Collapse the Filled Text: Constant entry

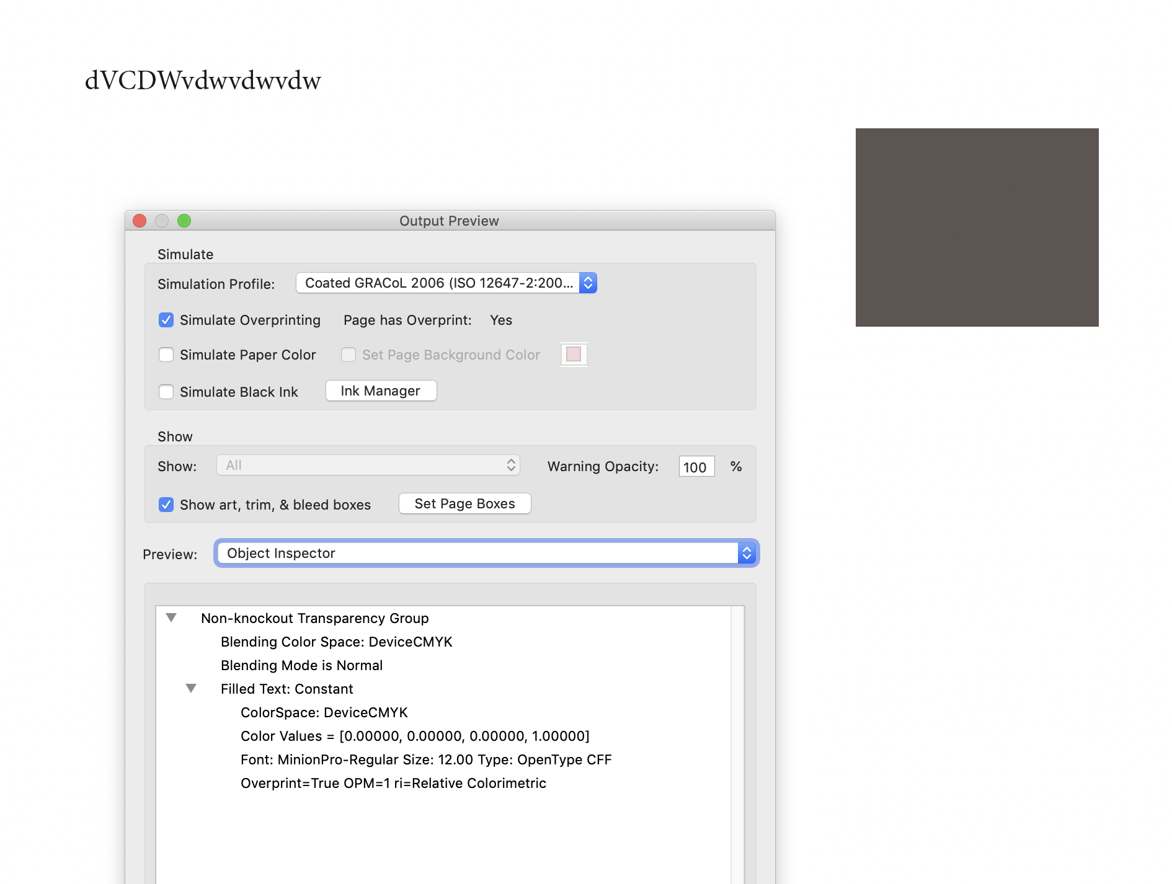point(191,689)
